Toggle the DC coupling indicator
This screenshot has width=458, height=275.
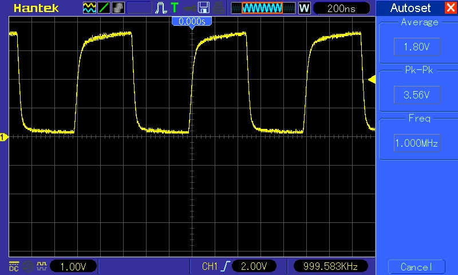[x=14, y=266]
